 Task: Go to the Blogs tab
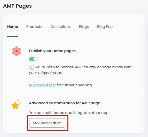coord(84,27)
